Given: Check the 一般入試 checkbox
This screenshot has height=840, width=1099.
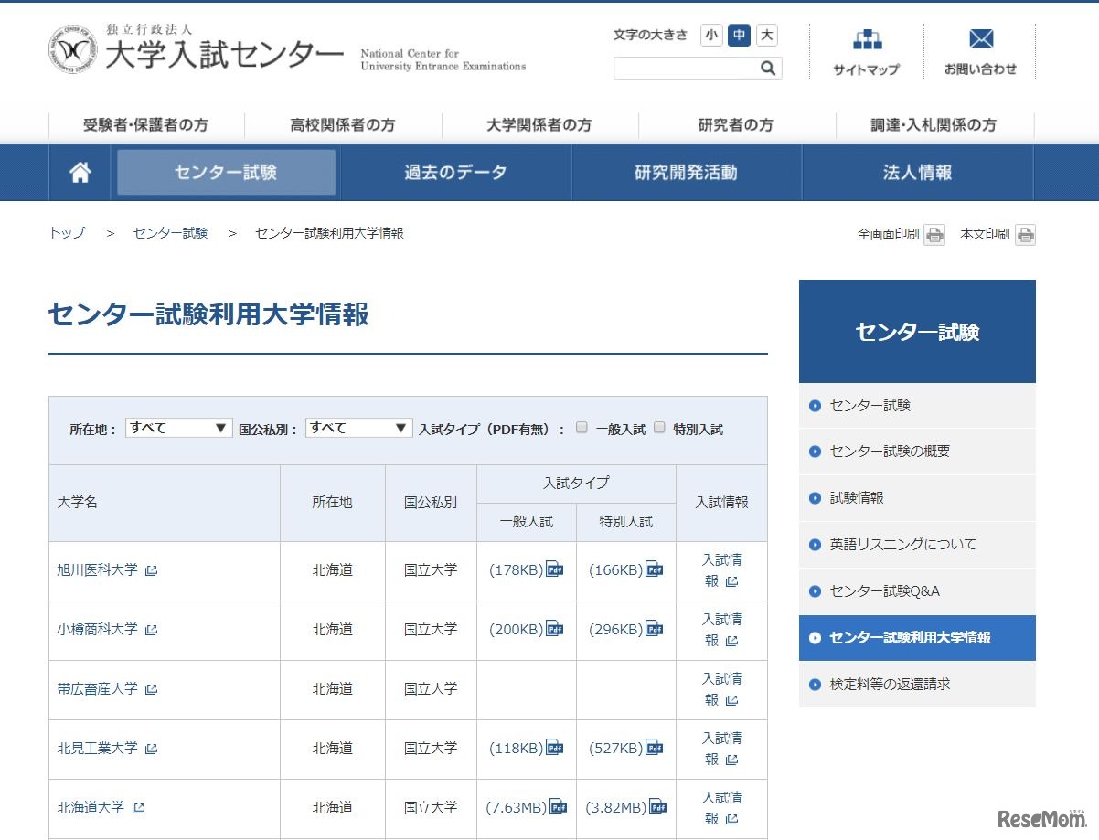Looking at the screenshot, I should tap(582, 427).
